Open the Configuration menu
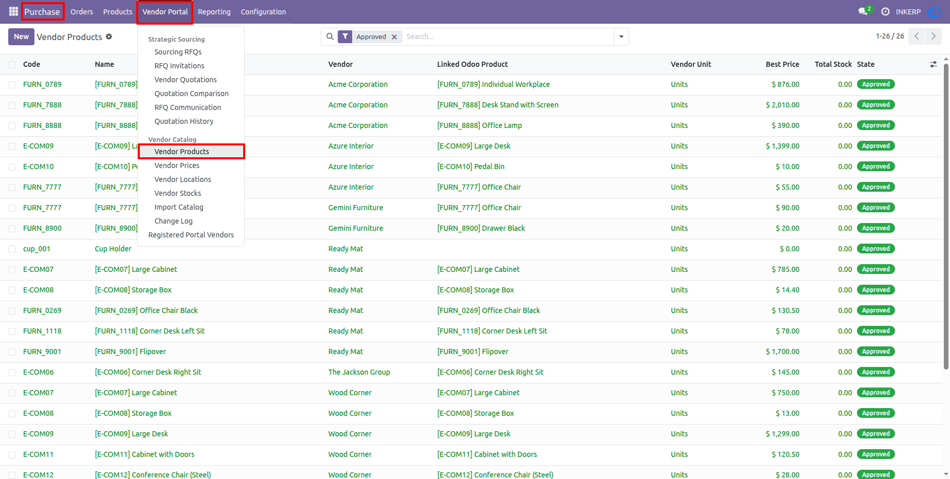This screenshot has height=479, width=950. [x=263, y=11]
